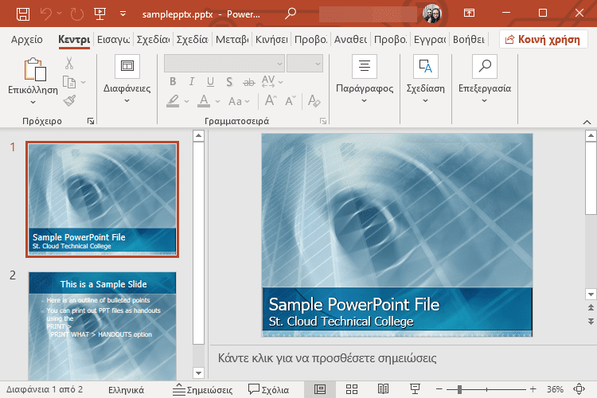Click thumbnail pane scroll down arrow
The image size is (597, 398).
(198, 373)
